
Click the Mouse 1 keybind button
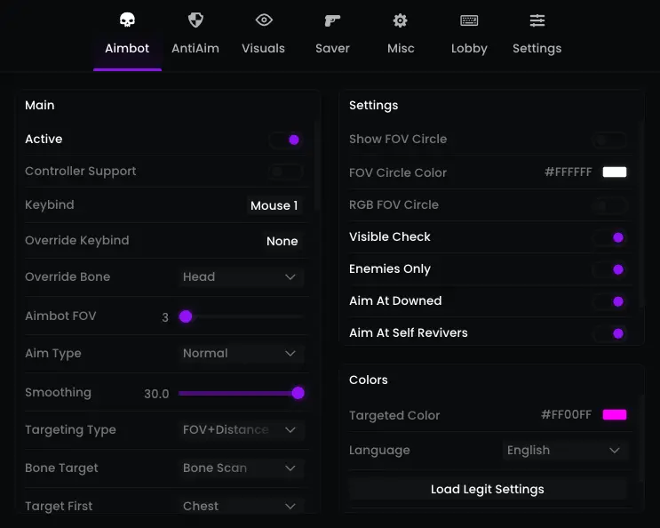pos(274,205)
